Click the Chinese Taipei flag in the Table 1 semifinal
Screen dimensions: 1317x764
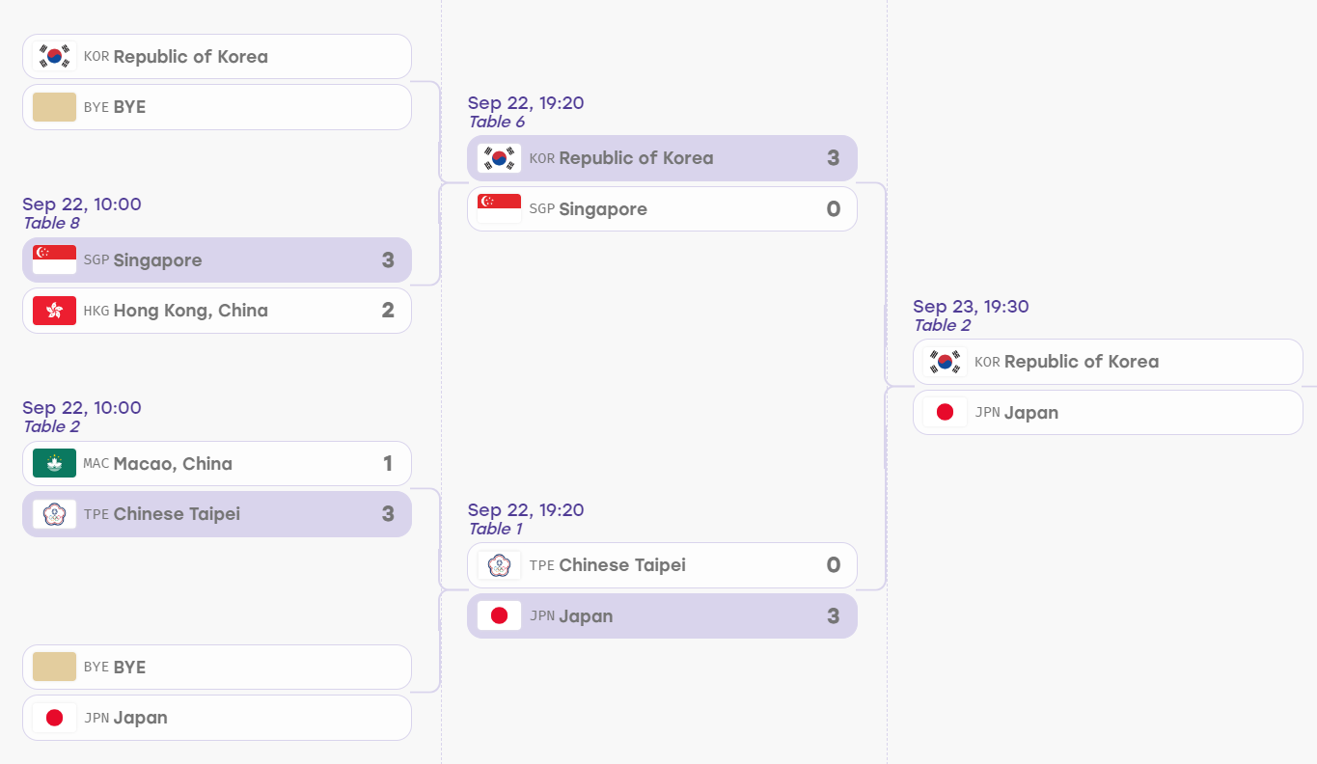pyautogui.click(x=500, y=564)
